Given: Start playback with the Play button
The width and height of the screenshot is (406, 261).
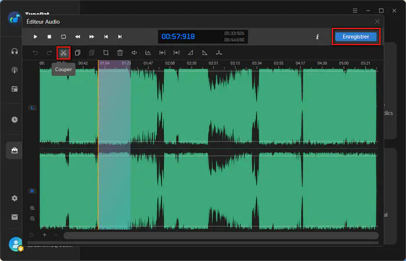Looking at the screenshot, I should (35, 37).
